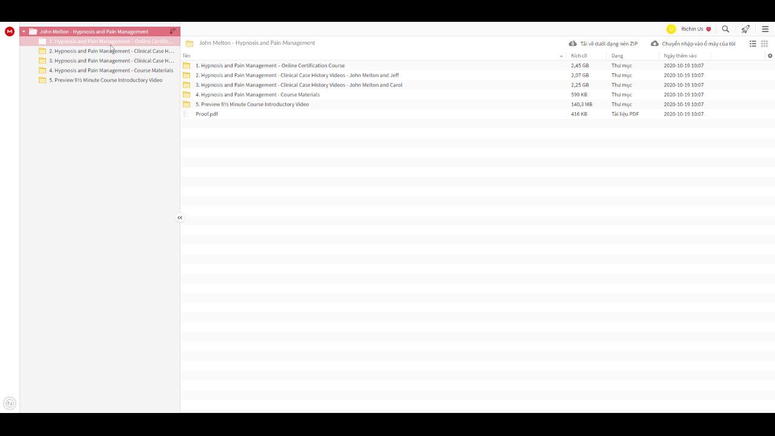Click the '599 KB' size cell
This screenshot has width=775, height=436.
point(579,94)
